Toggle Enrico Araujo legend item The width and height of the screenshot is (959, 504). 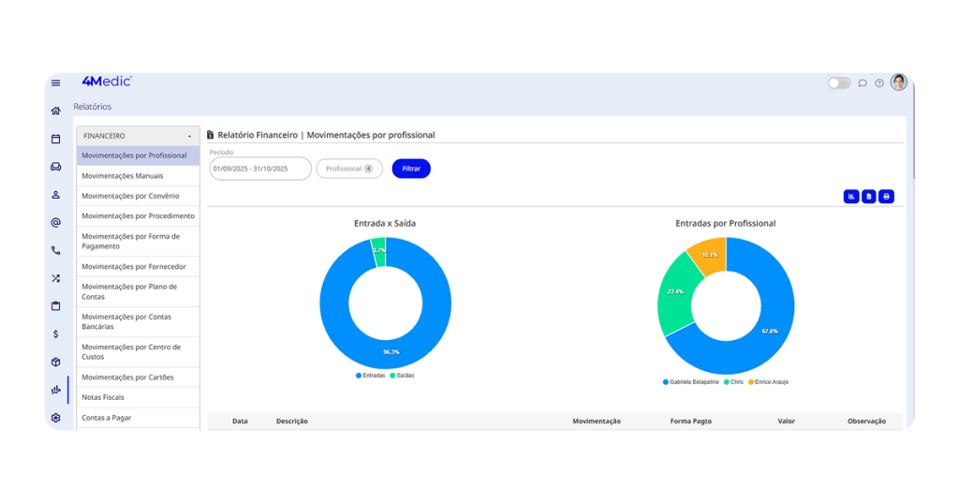coord(772,382)
